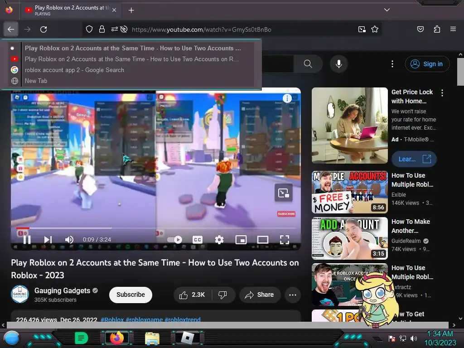The width and height of the screenshot is (464, 348).
Task: Click the #Roblox hashtag link
Action: click(x=112, y=319)
